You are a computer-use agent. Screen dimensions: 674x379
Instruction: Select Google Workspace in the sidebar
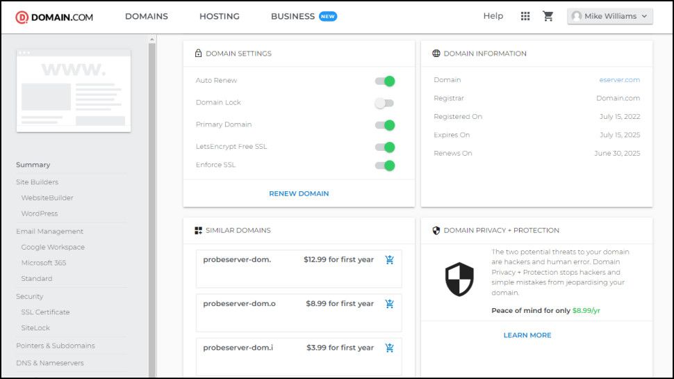coord(53,247)
